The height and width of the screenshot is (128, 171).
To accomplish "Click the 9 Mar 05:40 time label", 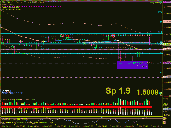I will pyautogui.click(x=60, y=126).
